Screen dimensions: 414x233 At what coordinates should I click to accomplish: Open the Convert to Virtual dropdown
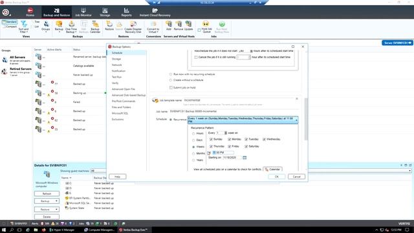pyautogui.click(x=153, y=27)
